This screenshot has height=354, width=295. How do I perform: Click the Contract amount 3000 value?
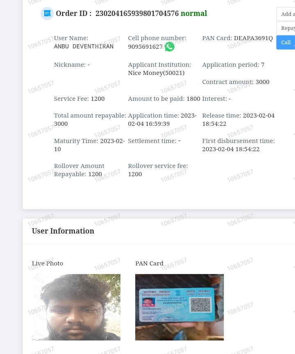pyautogui.click(x=262, y=82)
